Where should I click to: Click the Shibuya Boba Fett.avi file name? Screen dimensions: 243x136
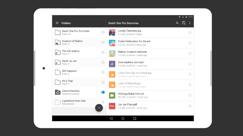pyautogui.click(x=131, y=94)
